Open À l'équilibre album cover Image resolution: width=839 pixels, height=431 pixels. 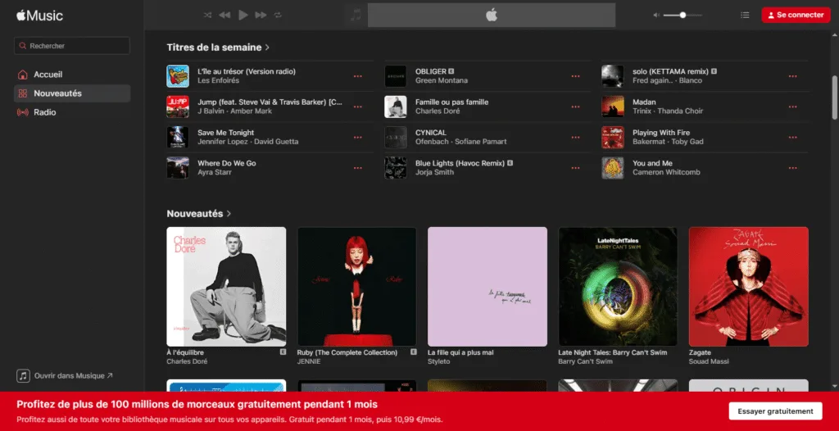226,287
